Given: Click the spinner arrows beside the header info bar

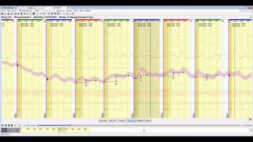Looking at the screenshot, I should click(251, 17).
